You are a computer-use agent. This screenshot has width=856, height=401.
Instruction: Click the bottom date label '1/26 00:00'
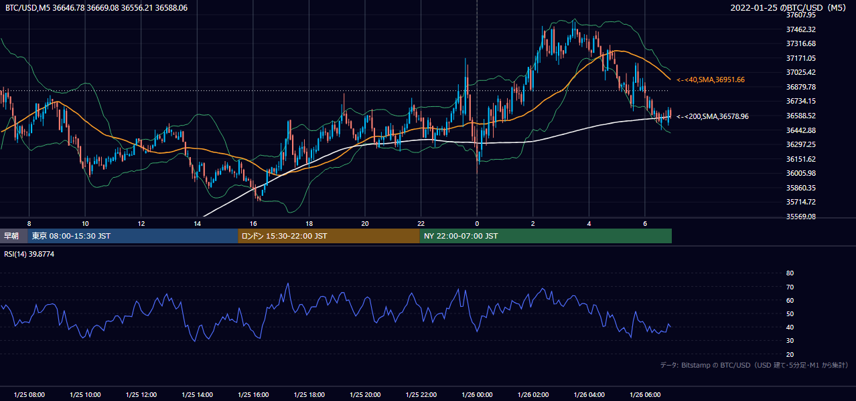[x=477, y=395]
